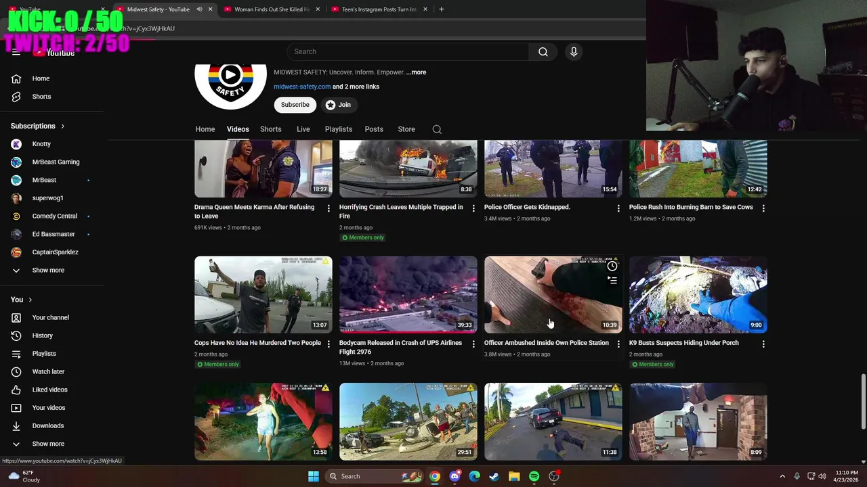Open Microsoft Edge from the taskbar
The height and width of the screenshot is (487, 867).
tap(475, 476)
